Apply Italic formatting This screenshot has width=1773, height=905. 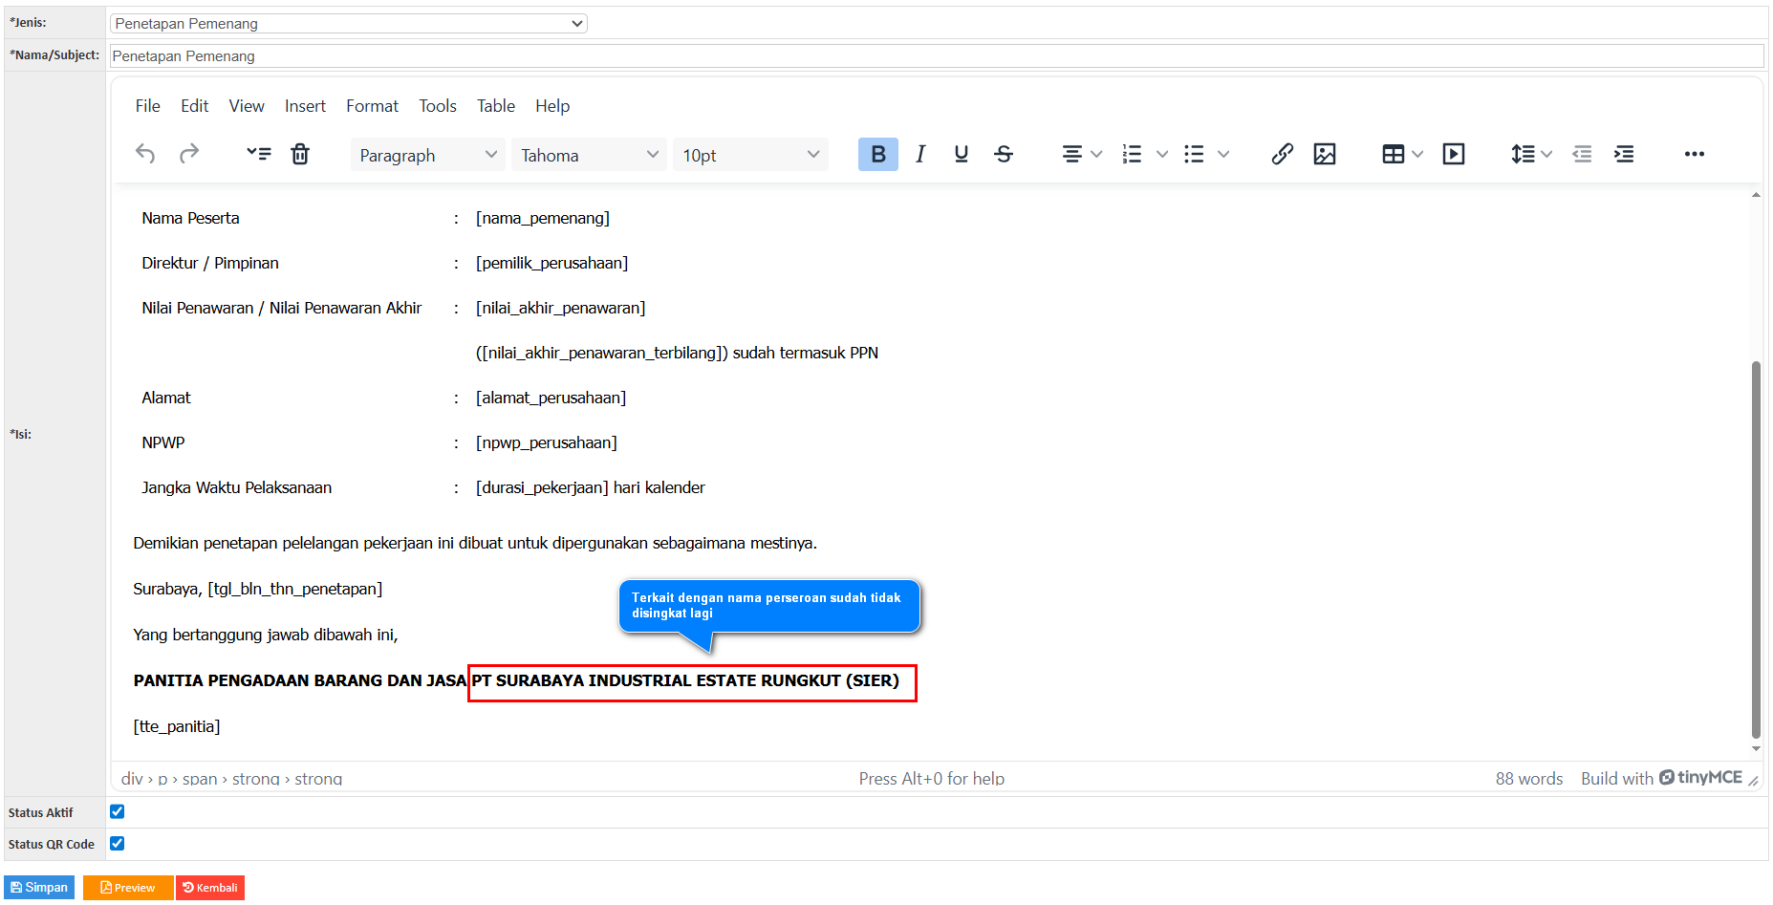(x=919, y=154)
